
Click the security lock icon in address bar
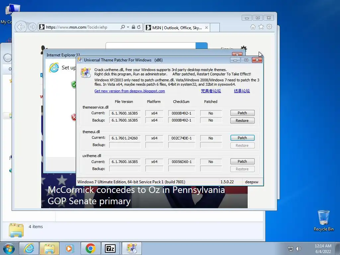[133, 27]
